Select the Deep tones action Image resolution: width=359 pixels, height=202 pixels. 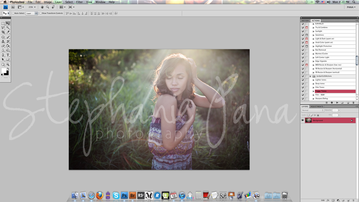320,83
